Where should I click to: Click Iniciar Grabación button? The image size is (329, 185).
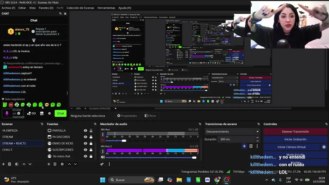click(x=295, y=139)
